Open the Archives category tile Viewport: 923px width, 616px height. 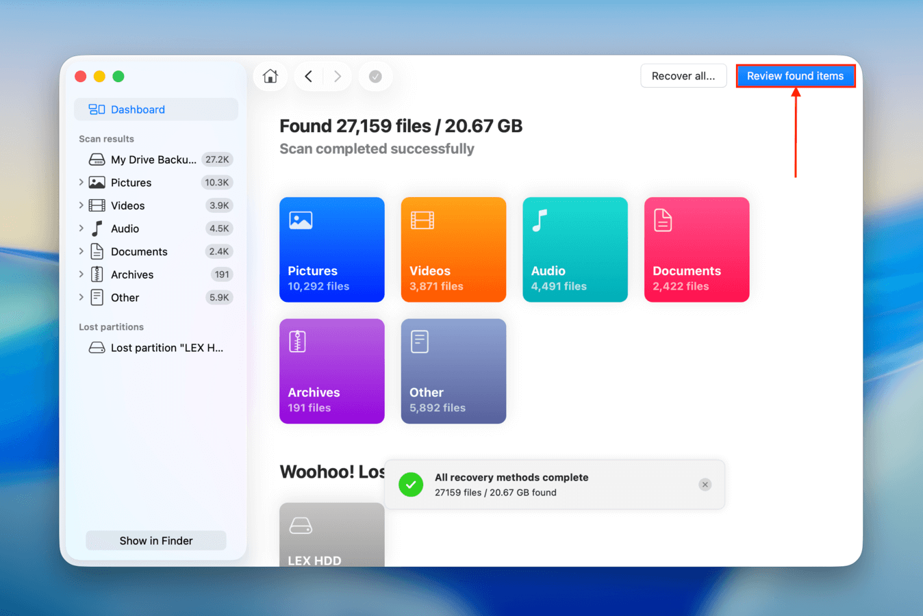[x=331, y=371]
